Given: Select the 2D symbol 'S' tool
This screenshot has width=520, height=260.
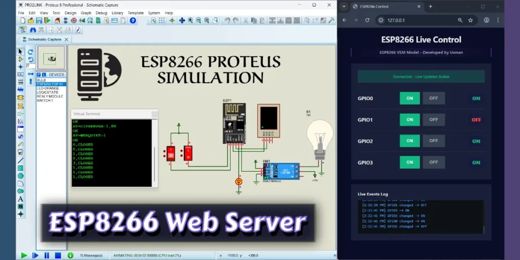Looking at the screenshot, I should (20, 207).
